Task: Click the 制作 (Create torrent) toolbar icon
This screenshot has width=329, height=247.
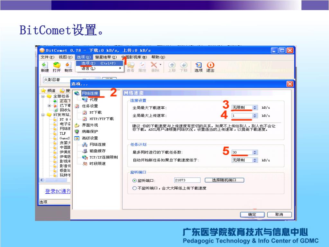Action: (x=68, y=67)
